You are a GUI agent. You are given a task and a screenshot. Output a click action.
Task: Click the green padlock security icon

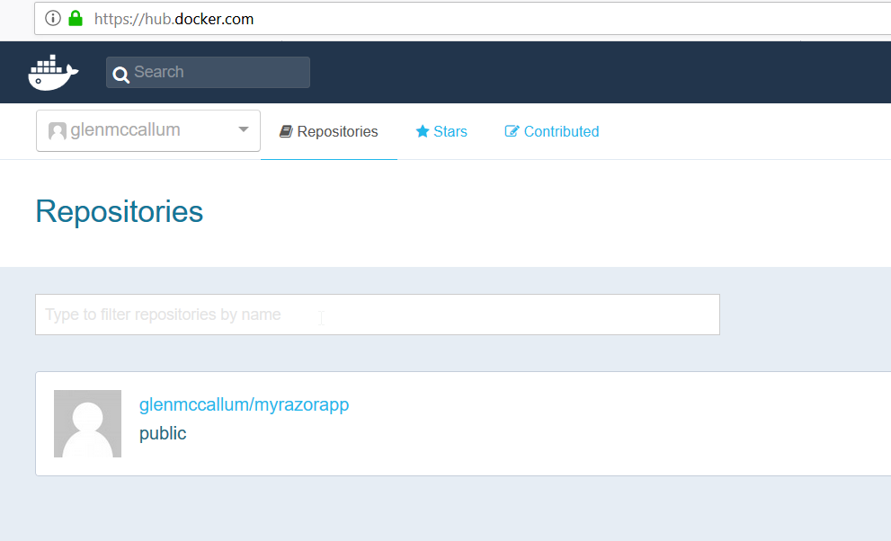[76, 19]
